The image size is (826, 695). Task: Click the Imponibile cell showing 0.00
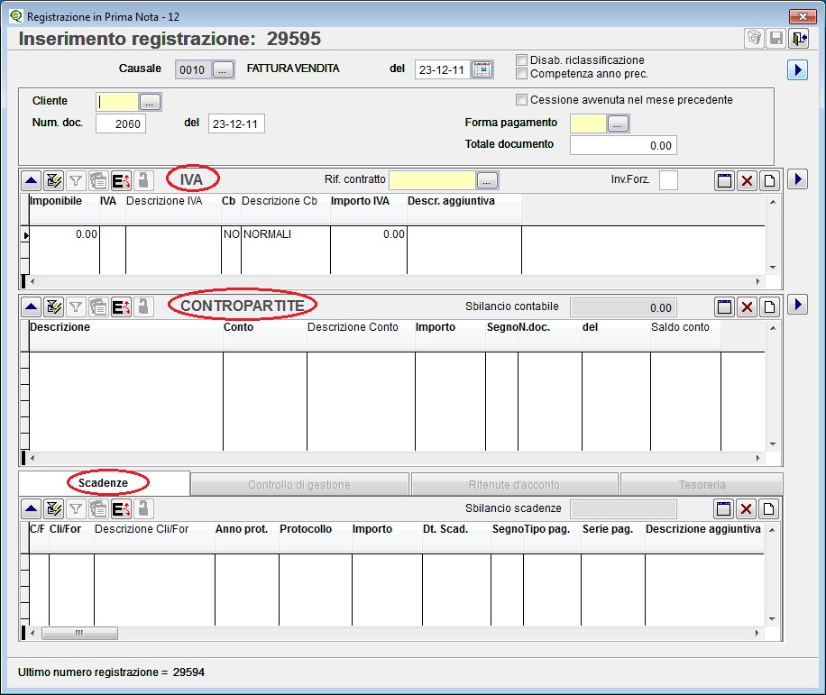tap(64, 234)
